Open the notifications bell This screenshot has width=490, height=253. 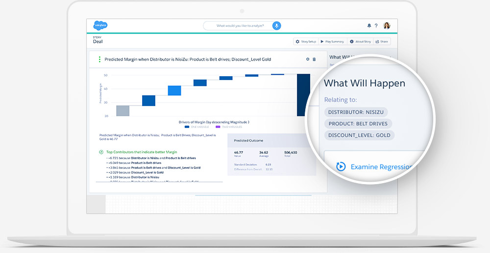tap(369, 26)
